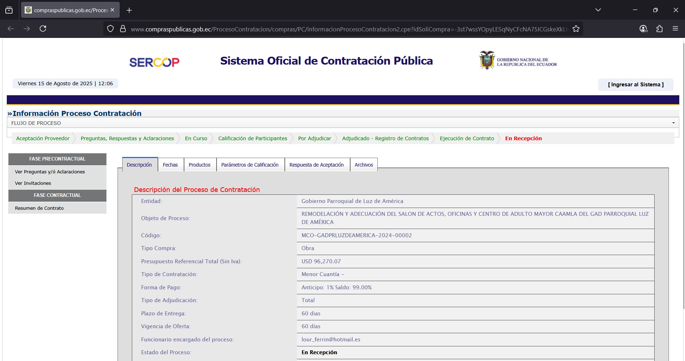This screenshot has width=685, height=361.
Task: Open the extensions puzzle icon
Action: point(659,29)
